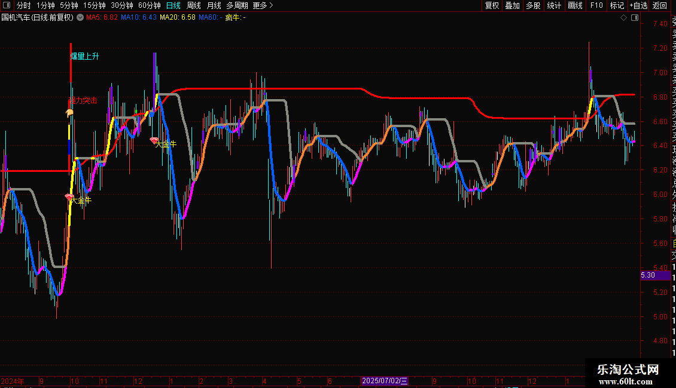Open the 复权 adjustment options
Screen dimensions: 676x388
tap(492, 5)
